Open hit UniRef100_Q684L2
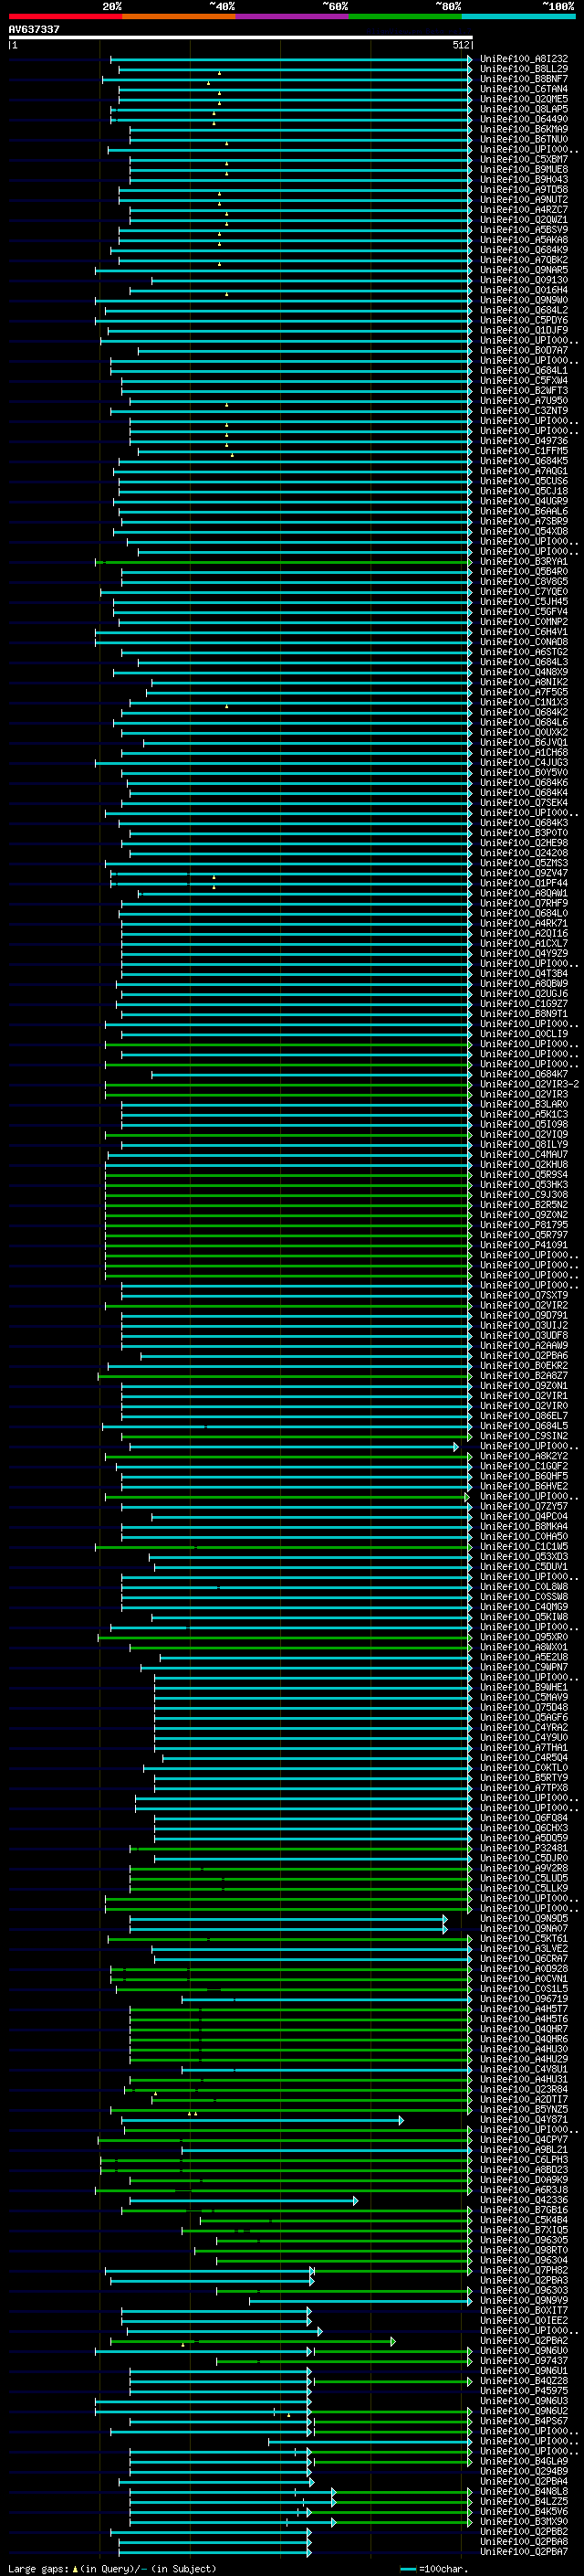 point(524,310)
